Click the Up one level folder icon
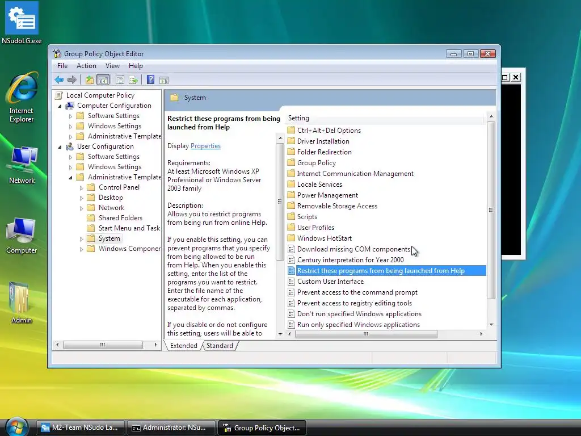Viewport: 581px width, 436px height. click(x=90, y=79)
